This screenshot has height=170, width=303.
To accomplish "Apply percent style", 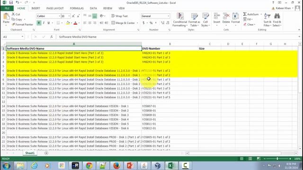I will point(151,23).
